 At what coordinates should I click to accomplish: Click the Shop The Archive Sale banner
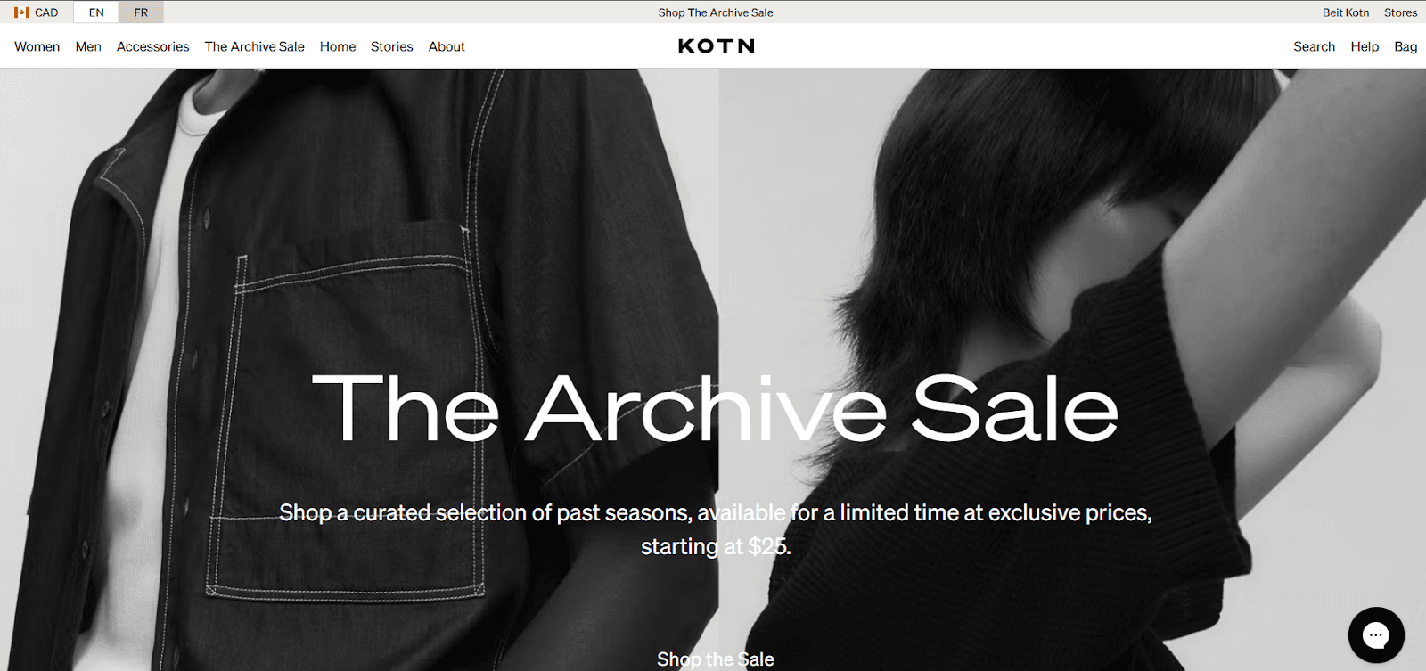(x=716, y=12)
